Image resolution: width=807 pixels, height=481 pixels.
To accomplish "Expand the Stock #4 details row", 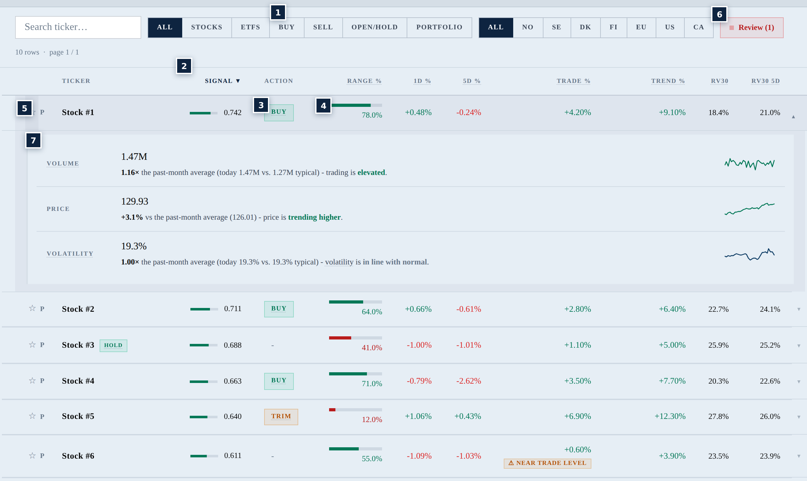I will click(798, 382).
